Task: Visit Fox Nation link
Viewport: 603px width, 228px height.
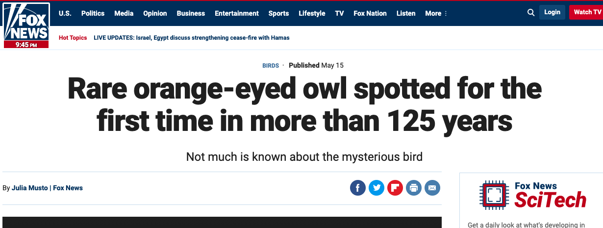Action: tap(370, 13)
